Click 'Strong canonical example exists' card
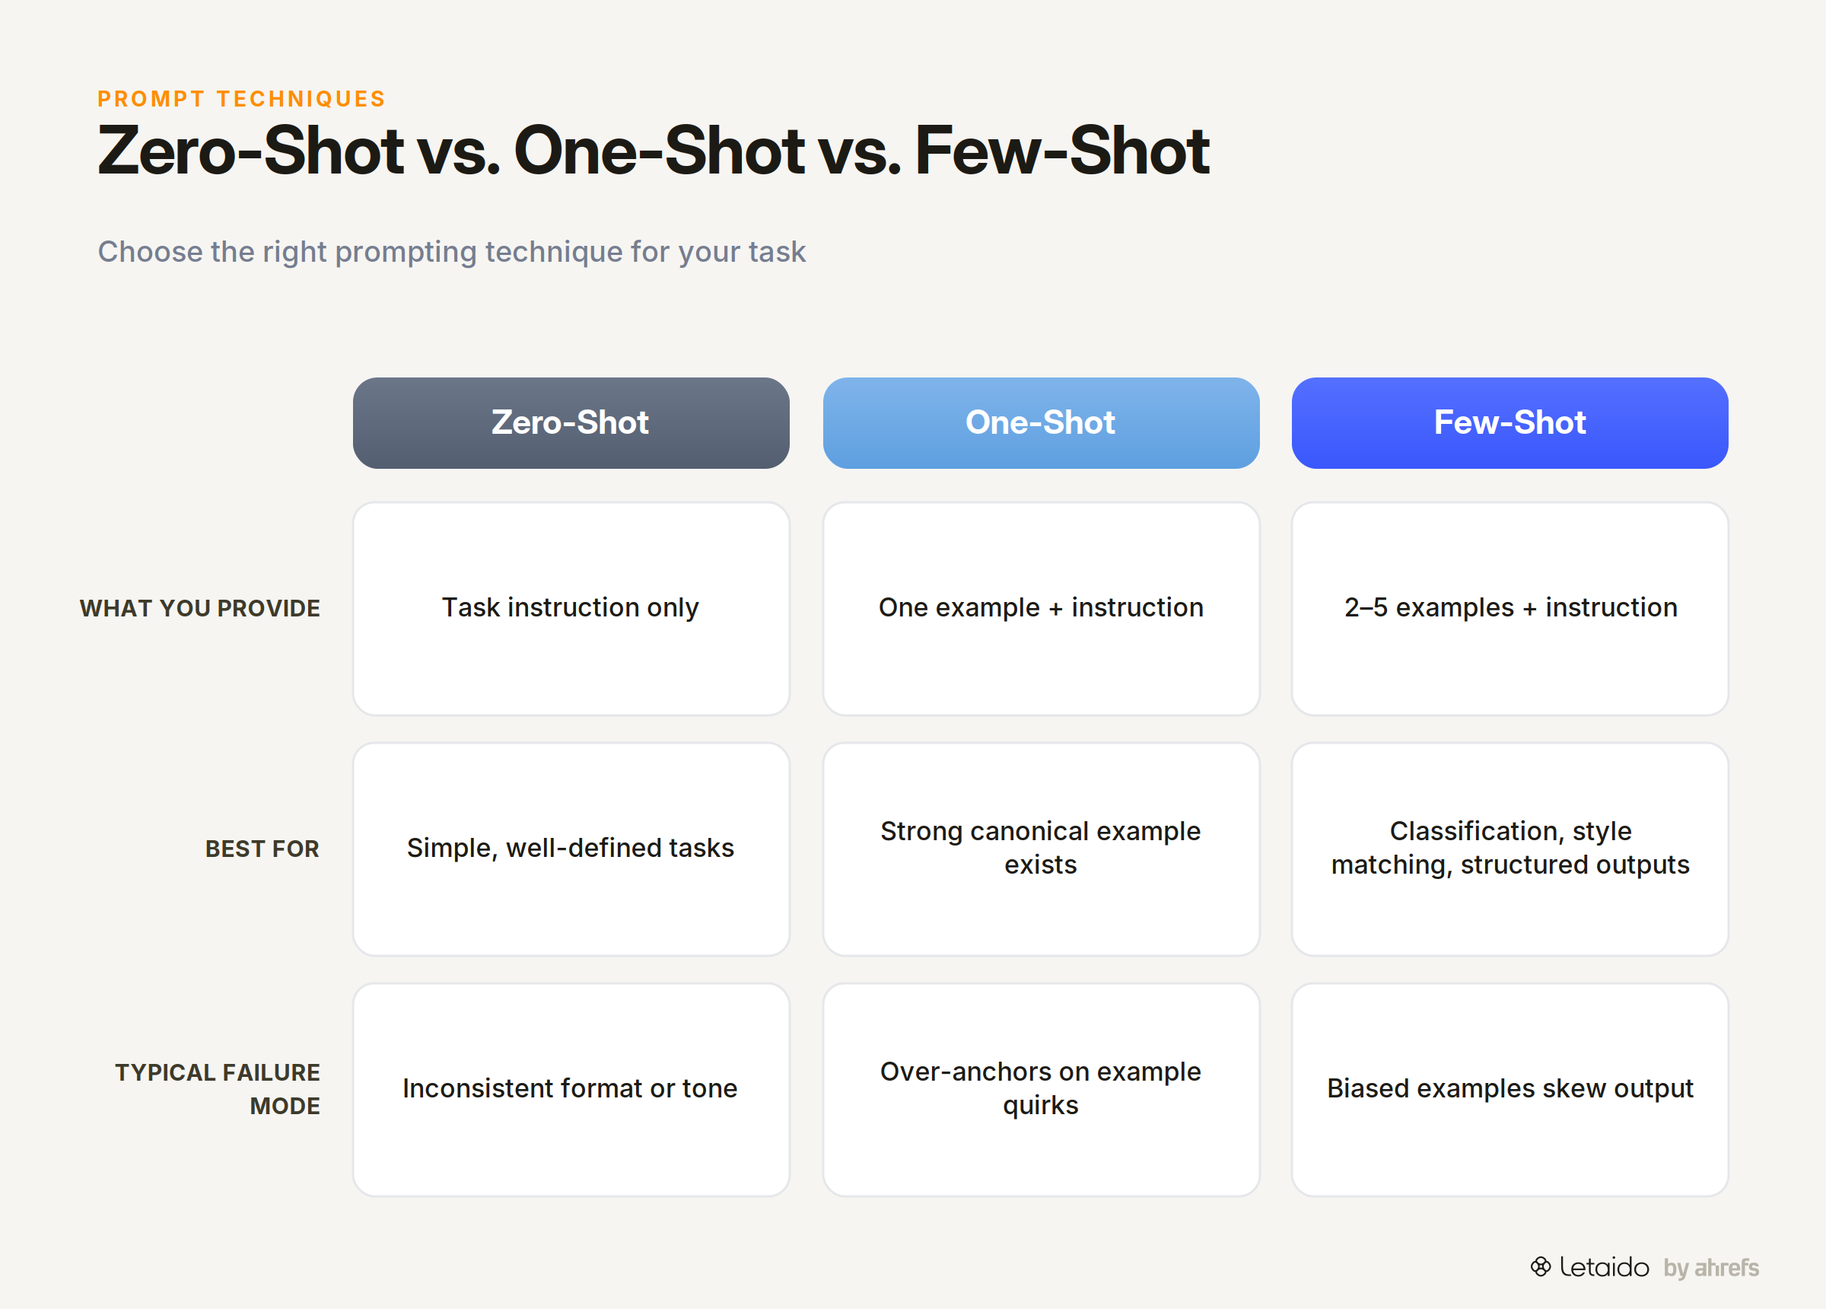The image size is (1826, 1309). pos(1041,849)
